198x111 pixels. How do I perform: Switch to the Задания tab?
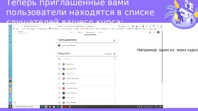pyautogui.click(x=80, y=32)
